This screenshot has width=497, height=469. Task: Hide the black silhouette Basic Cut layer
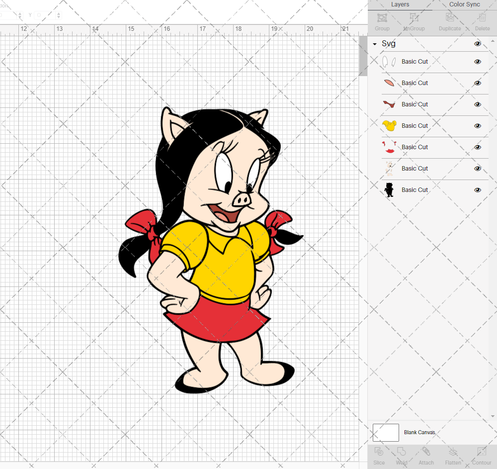(x=478, y=190)
